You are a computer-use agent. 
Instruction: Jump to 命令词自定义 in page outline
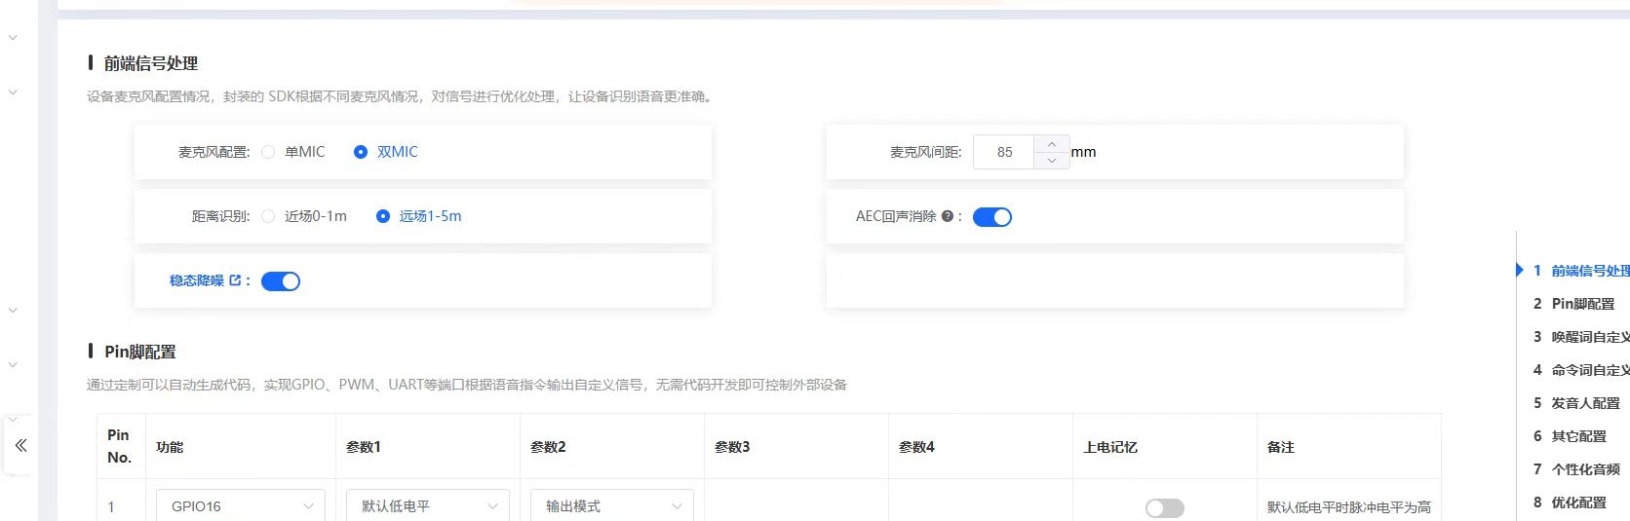tap(1590, 370)
